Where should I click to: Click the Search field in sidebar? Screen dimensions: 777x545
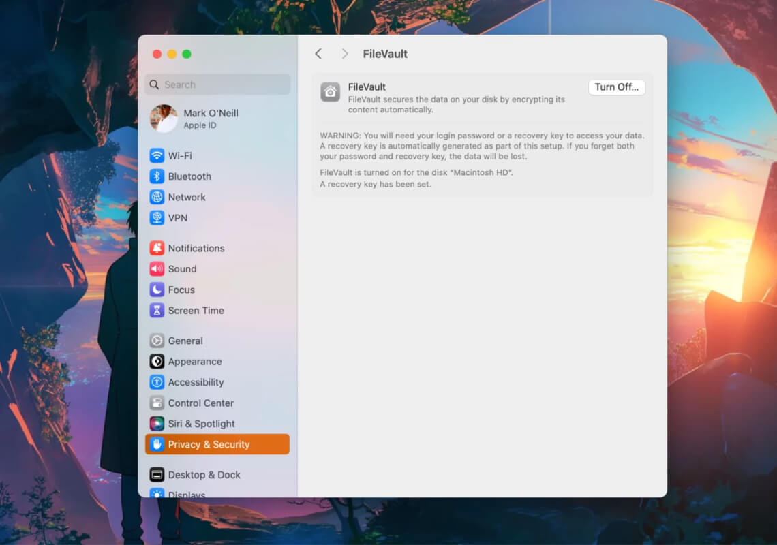point(217,84)
